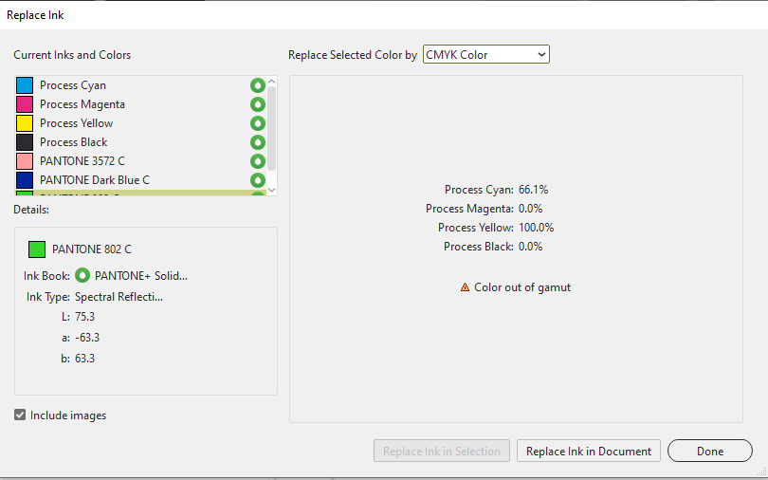The image size is (768, 480).
Task: Click the green ink icon beside Process Cyan
Action: pyautogui.click(x=257, y=85)
